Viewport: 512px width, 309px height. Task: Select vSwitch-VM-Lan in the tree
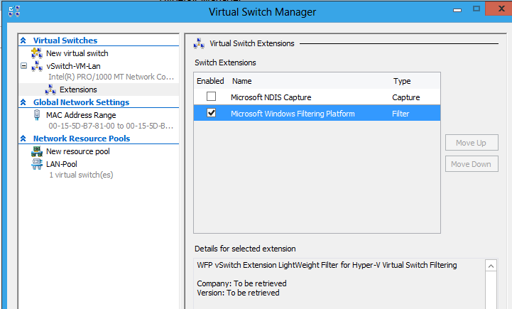point(73,66)
